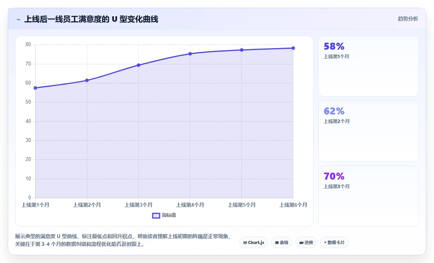This screenshot has width=434, height=263.
Task: Click the stat card caption 上线第1个月
Action: (337, 57)
